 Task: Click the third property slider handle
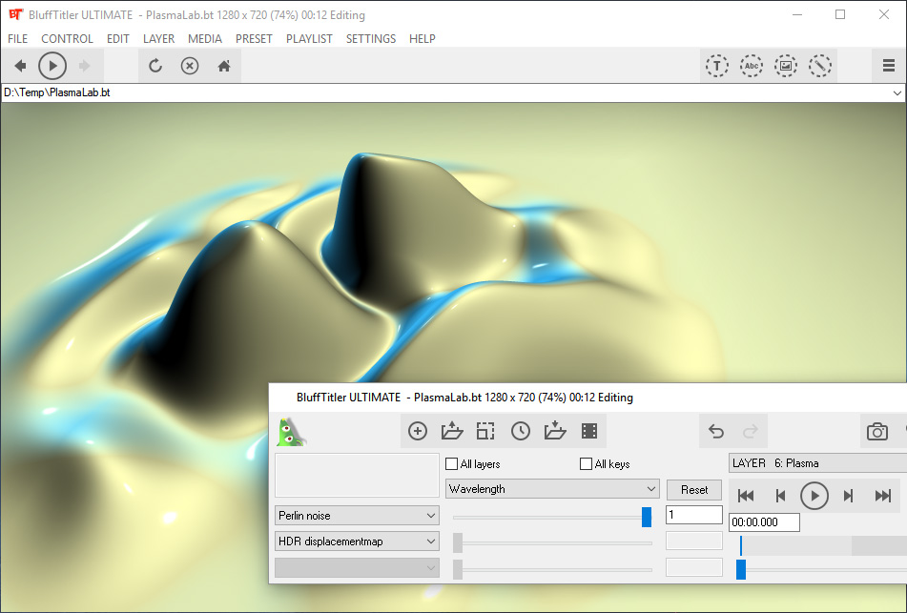[x=458, y=569]
